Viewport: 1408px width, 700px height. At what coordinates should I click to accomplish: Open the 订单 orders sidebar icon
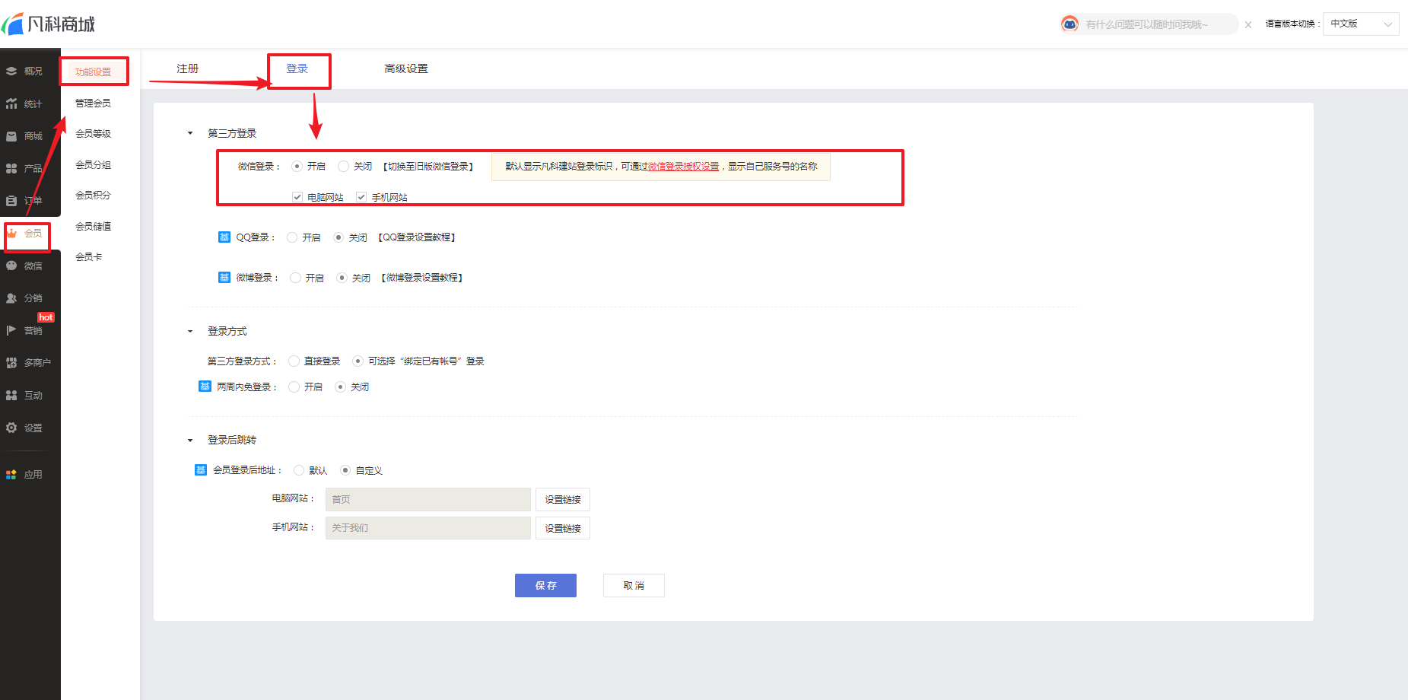tap(11, 201)
